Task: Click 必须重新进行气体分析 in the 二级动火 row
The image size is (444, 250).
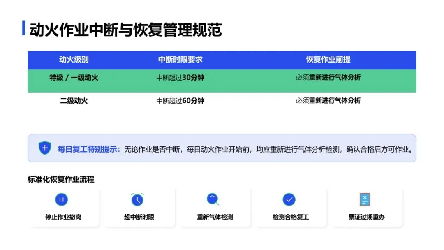Action: tap(328, 101)
